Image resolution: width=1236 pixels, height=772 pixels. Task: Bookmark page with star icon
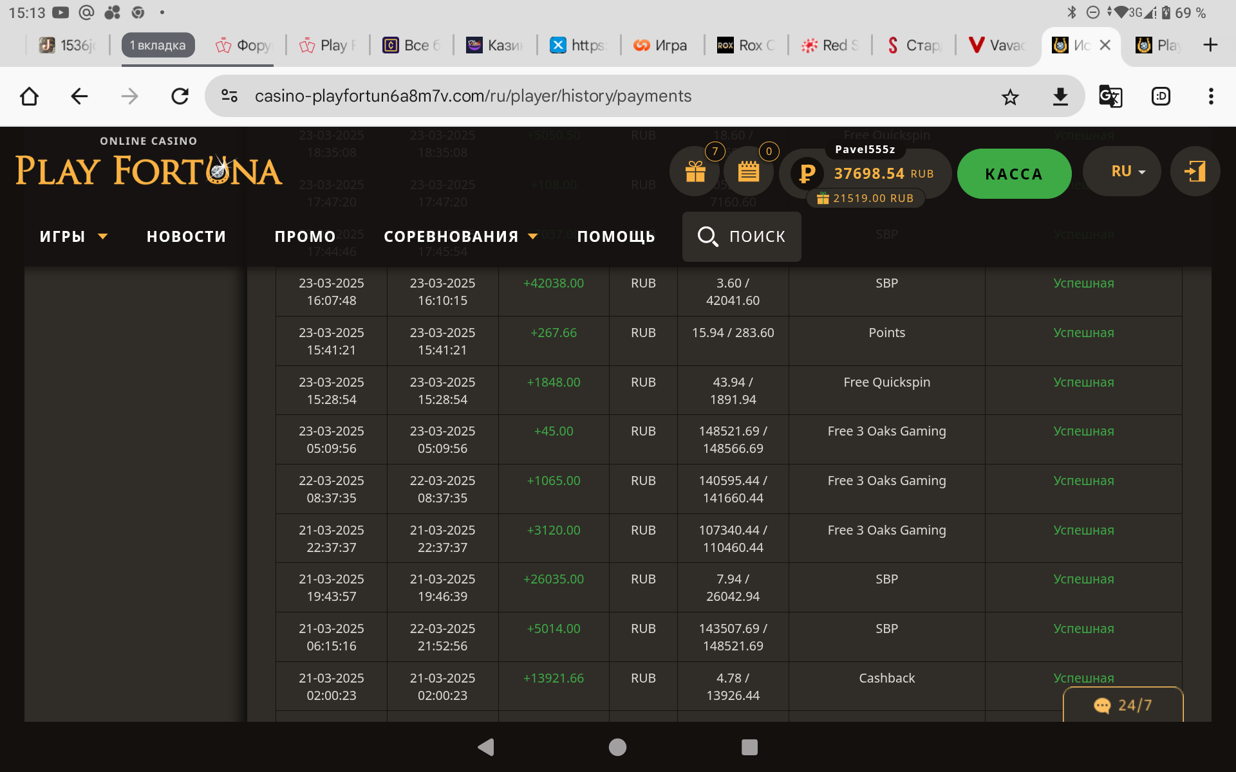[x=1010, y=97]
